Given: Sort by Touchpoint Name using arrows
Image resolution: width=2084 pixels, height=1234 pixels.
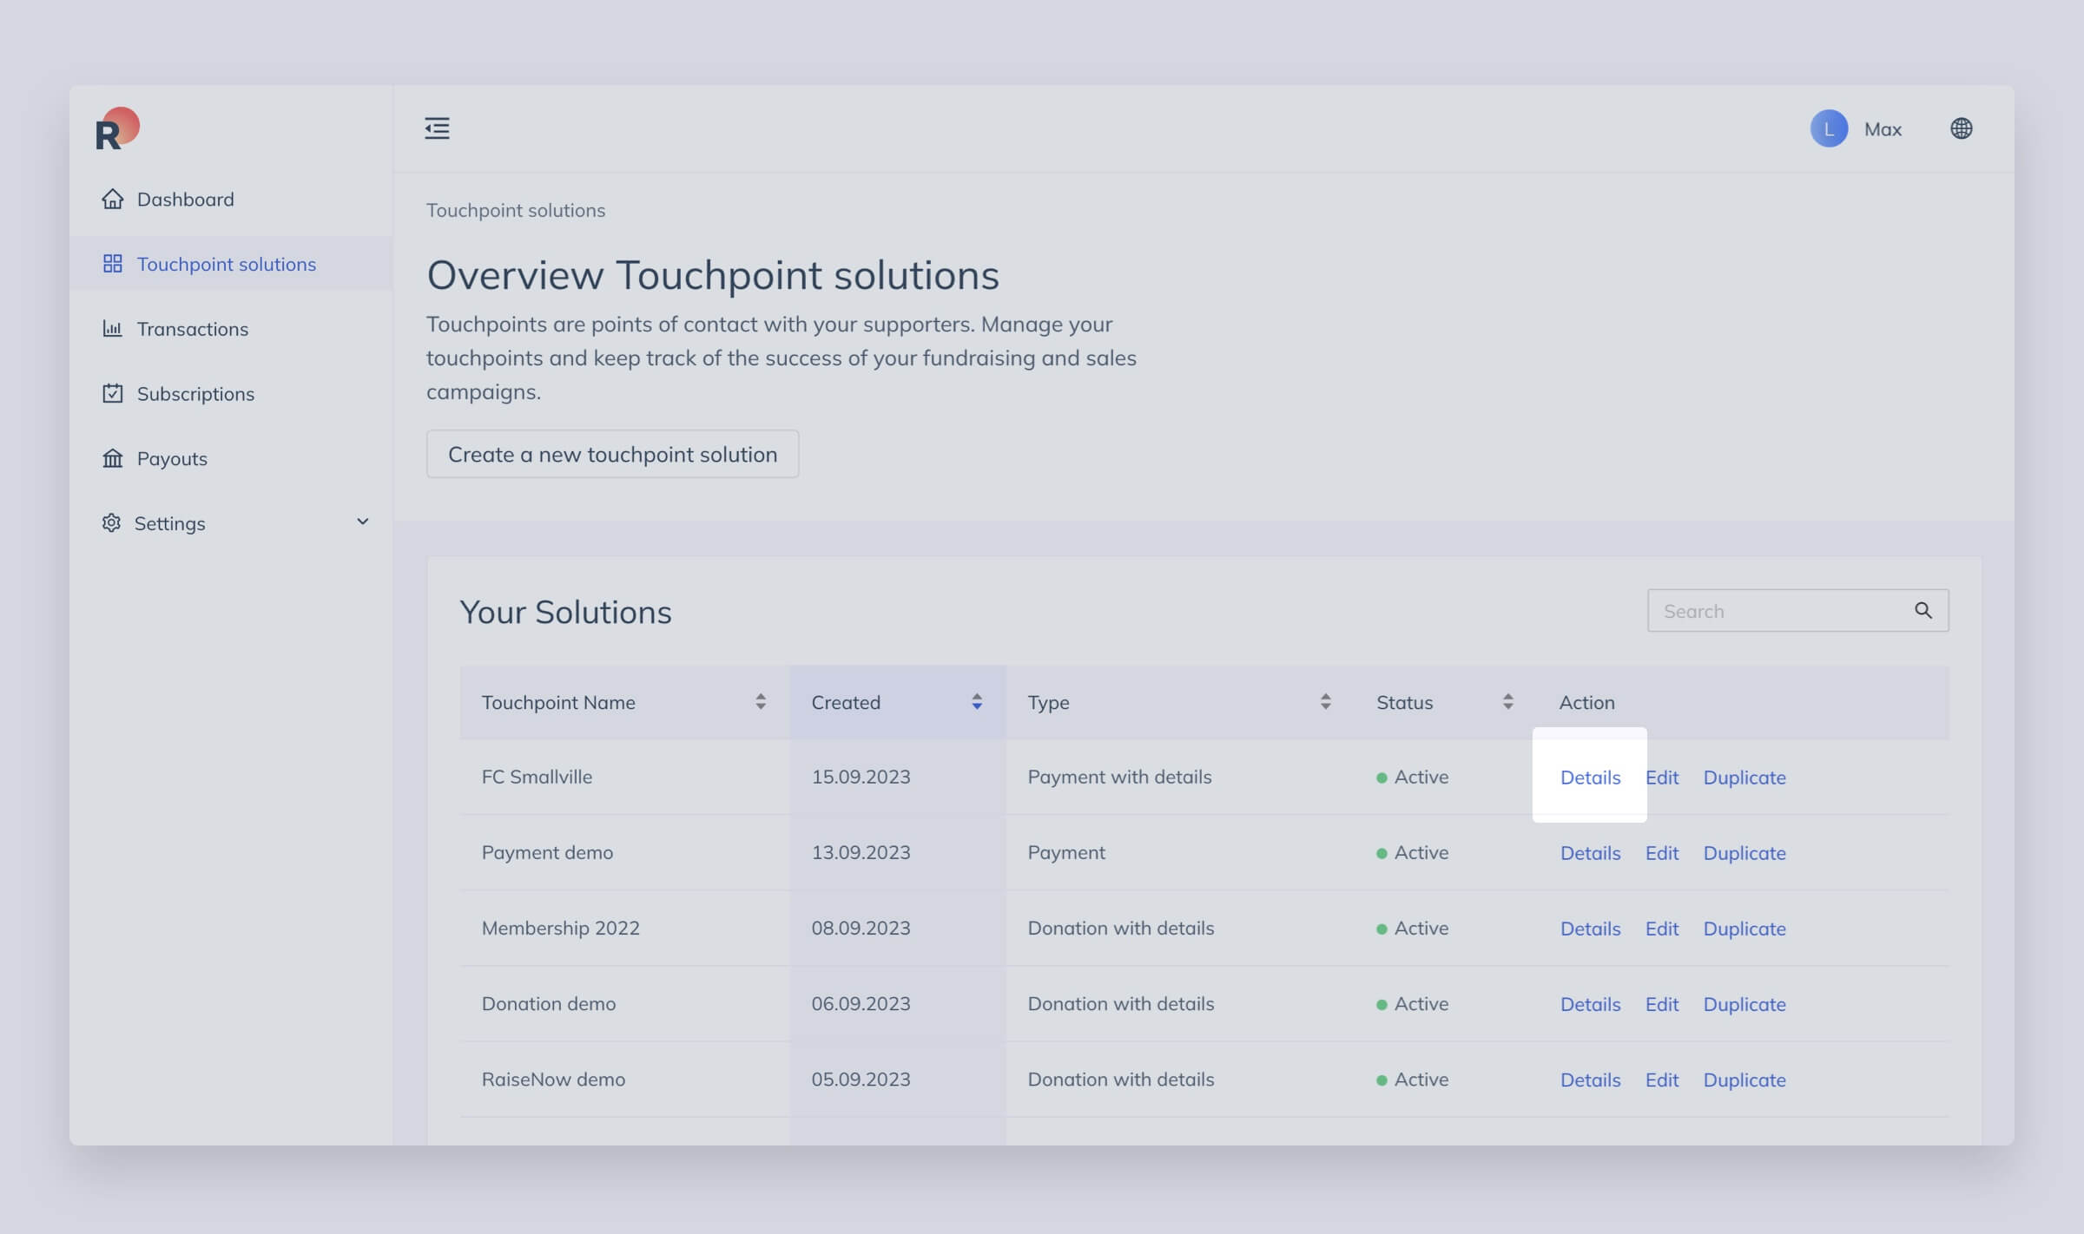Looking at the screenshot, I should pos(761,702).
